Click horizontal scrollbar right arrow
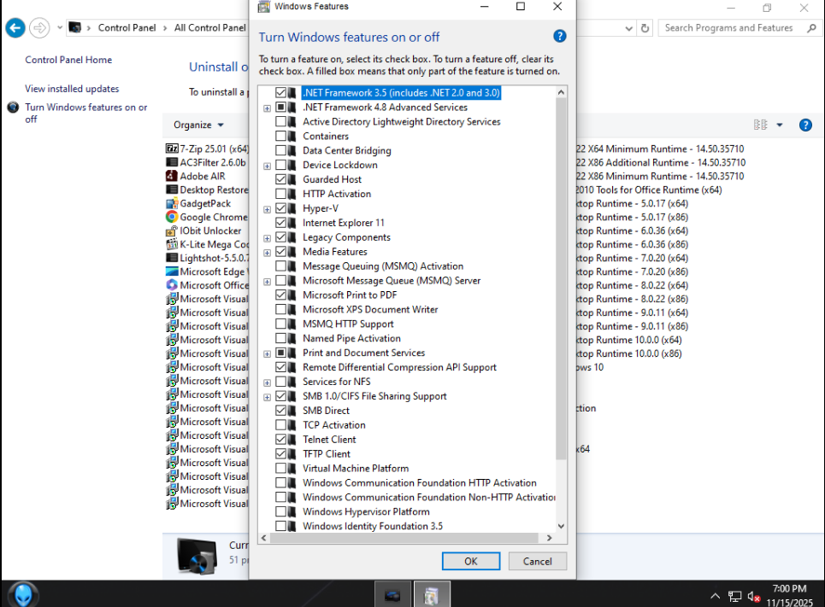 point(550,538)
